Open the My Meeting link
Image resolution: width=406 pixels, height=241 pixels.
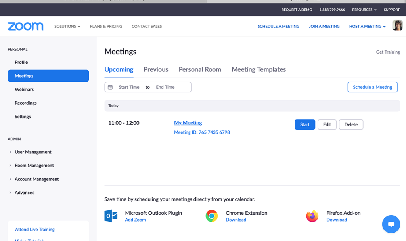188,123
